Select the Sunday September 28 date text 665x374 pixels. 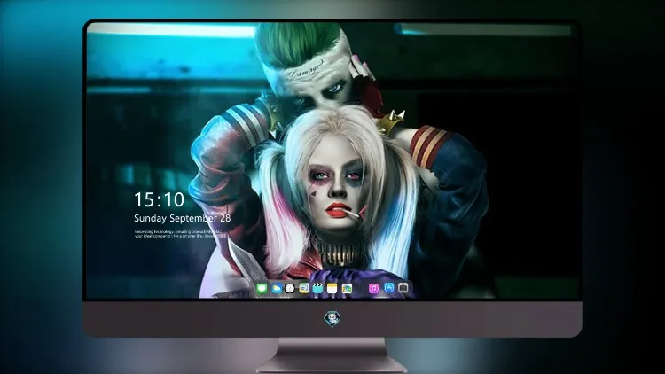tap(183, 218)
